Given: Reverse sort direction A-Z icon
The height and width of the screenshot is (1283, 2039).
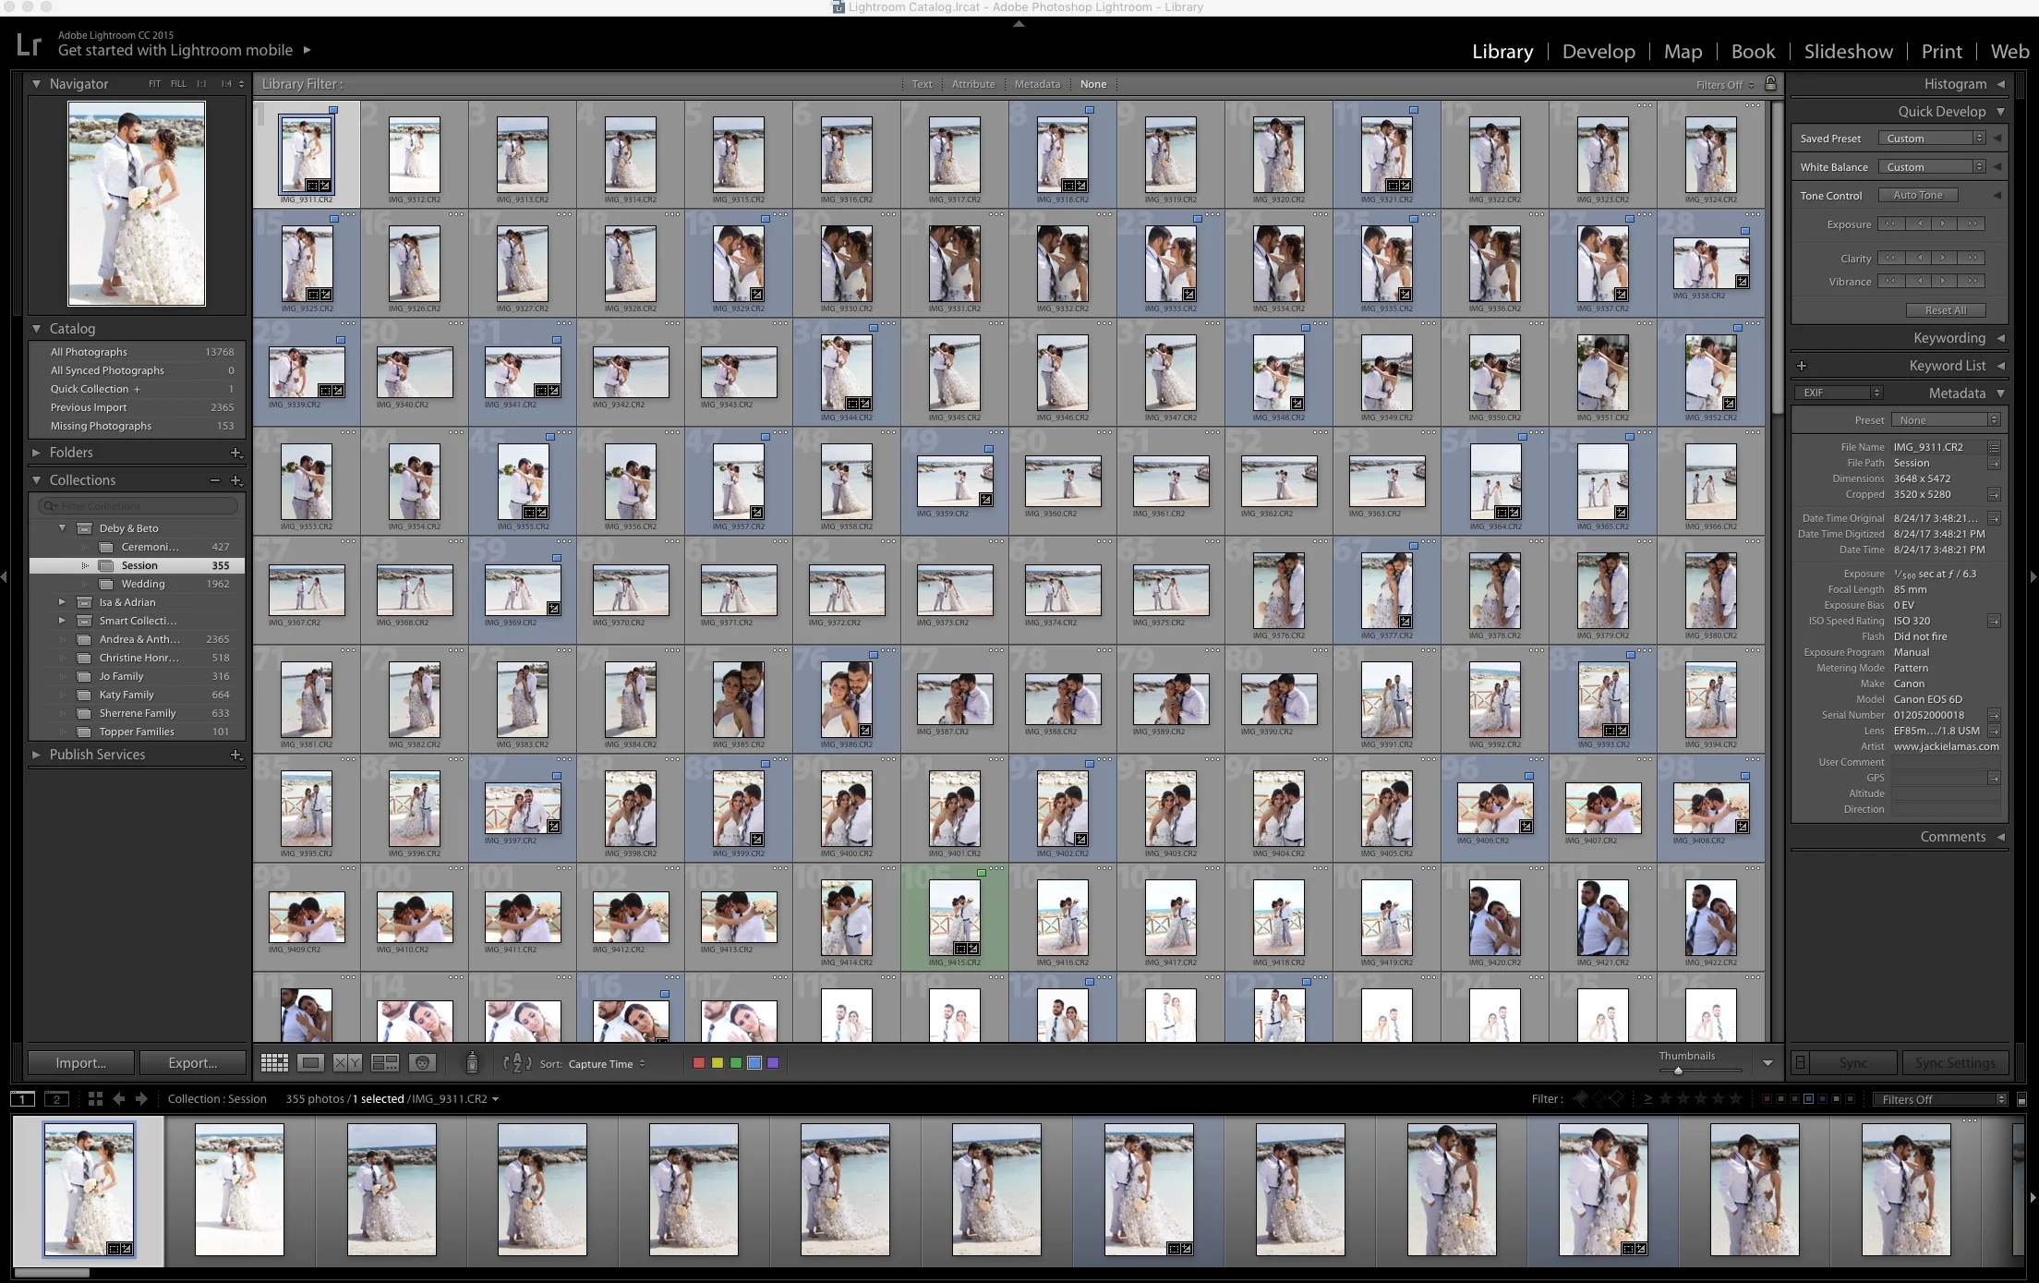Looking at the screenshot, I should pyautogui.click(x=517, y=1063).
